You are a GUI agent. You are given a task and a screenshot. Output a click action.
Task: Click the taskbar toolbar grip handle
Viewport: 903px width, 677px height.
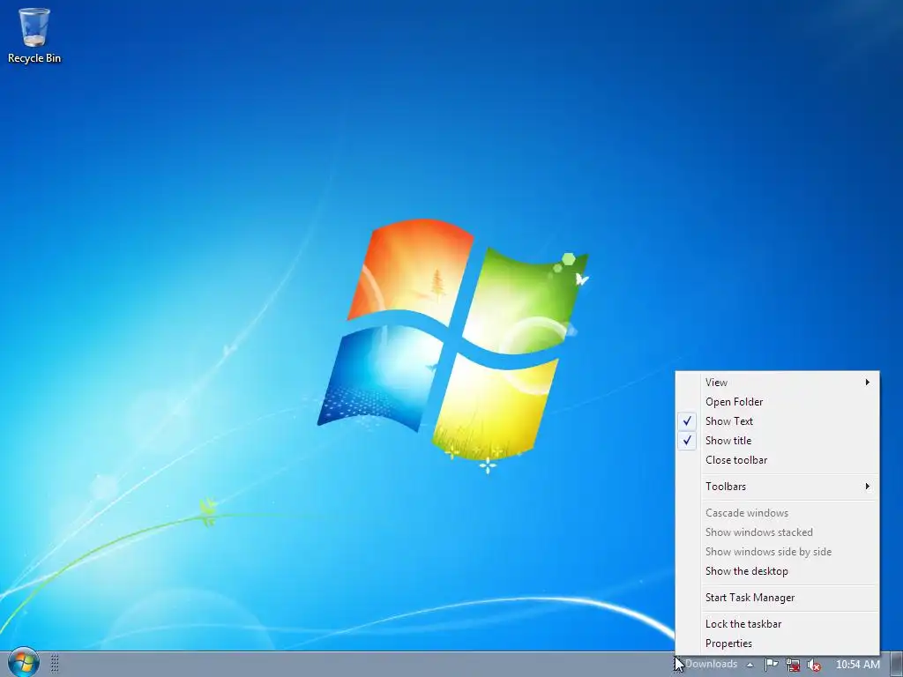(x=55, y=664)
